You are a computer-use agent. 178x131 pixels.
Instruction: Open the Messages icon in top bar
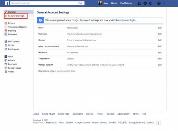pos(145,3)
